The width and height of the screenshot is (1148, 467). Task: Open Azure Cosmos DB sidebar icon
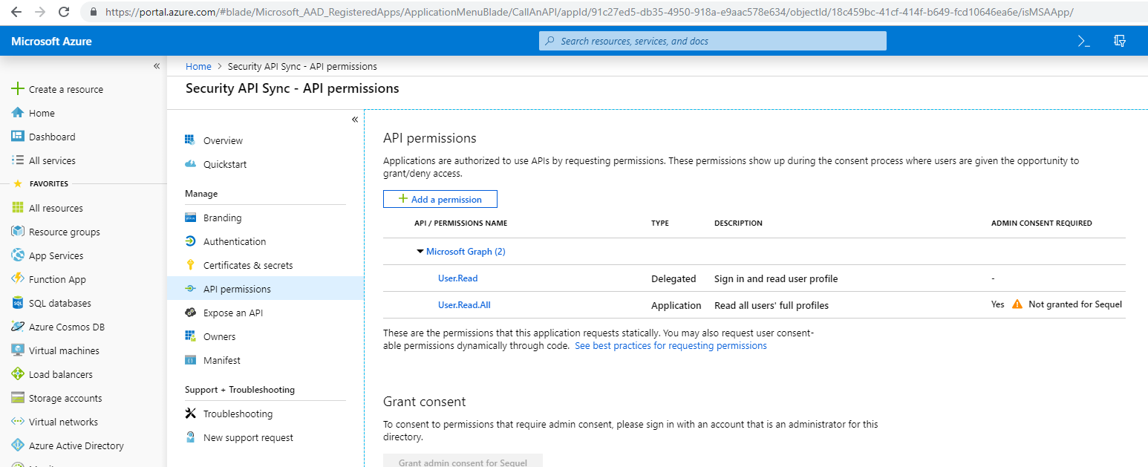(18, 327)
